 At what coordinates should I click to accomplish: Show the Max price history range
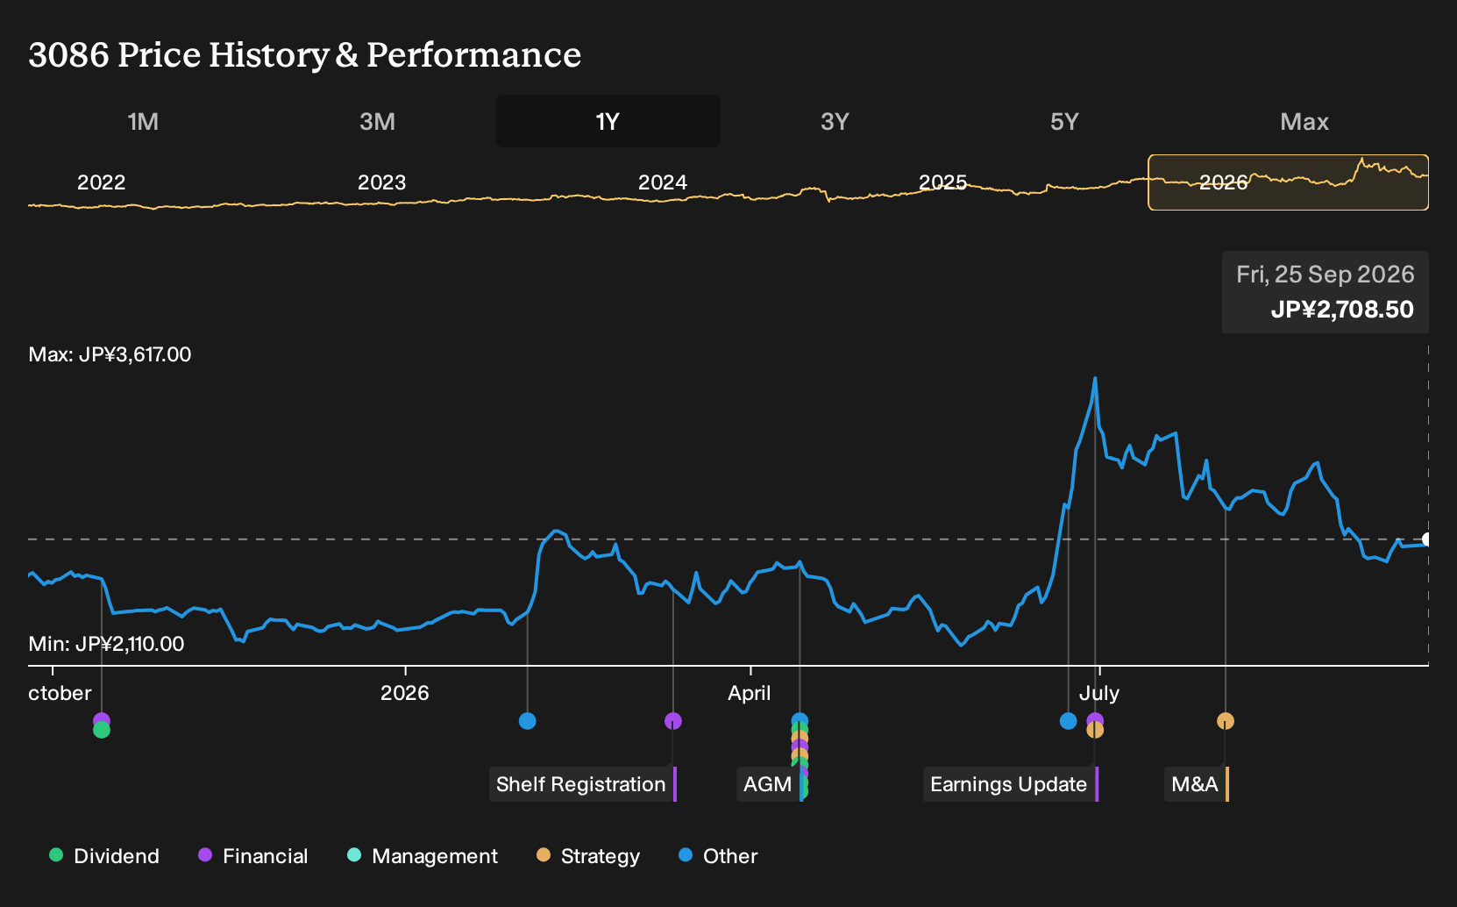tap(1304, 121)
